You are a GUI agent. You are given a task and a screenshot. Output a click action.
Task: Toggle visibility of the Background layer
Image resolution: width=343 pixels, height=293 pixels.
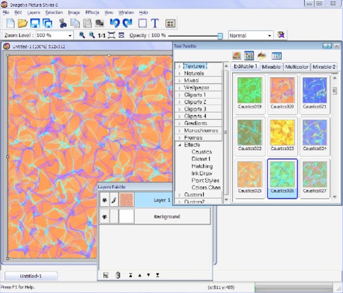[x=104, y=216]
